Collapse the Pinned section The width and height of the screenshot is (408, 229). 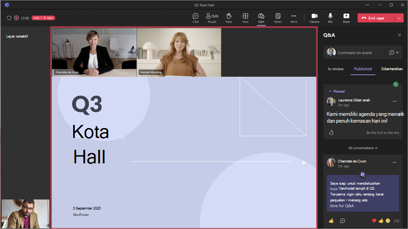coord(336,91)
